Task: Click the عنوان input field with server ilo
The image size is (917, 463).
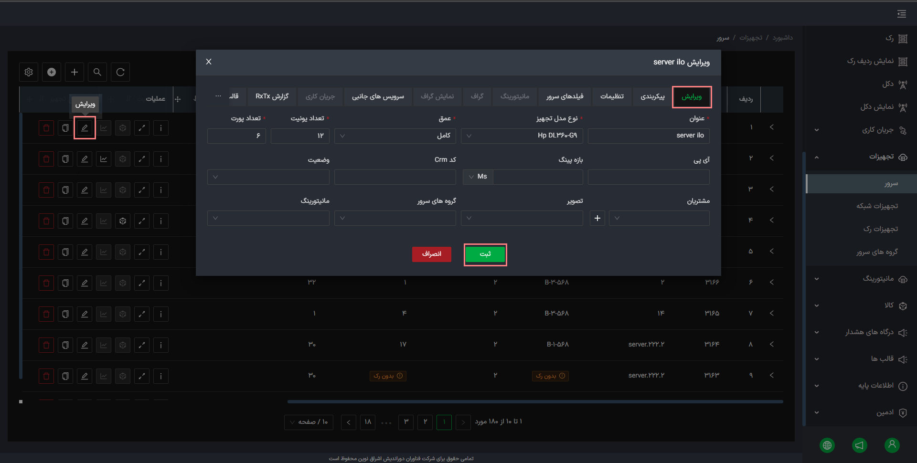Action: [649, 136]
